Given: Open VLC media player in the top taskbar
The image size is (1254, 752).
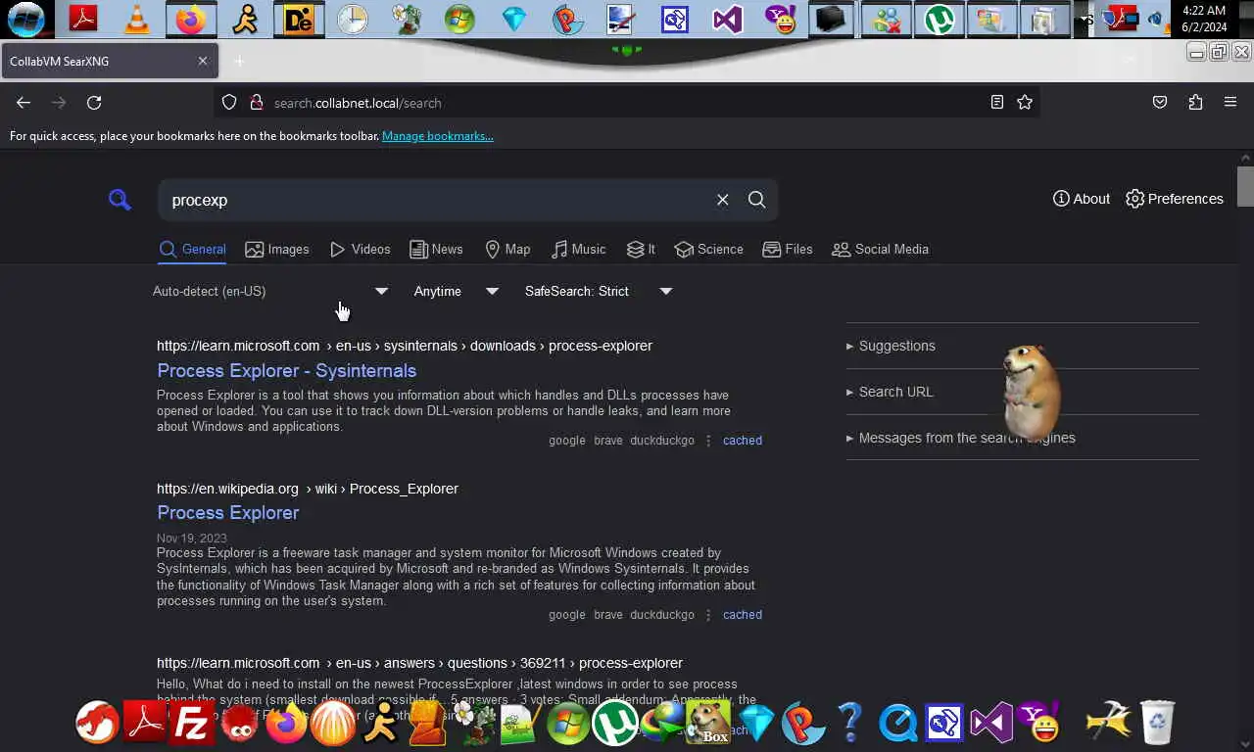Looking at the screenshot, I should pos(137,19).
